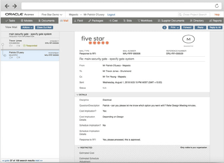This screenshot has width=224, height=163.
Task: Open the Five Star Demo project dropdown
Action: coord(52,15)
